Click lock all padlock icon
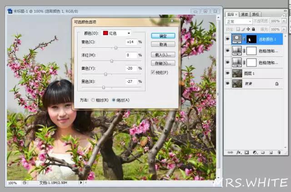 [253, 29]
